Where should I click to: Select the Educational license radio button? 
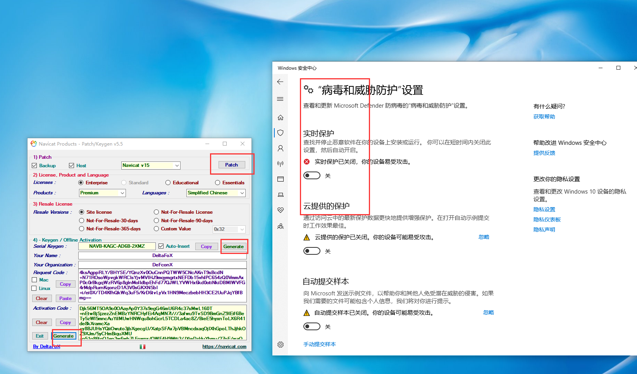click(x=168, y=183)
